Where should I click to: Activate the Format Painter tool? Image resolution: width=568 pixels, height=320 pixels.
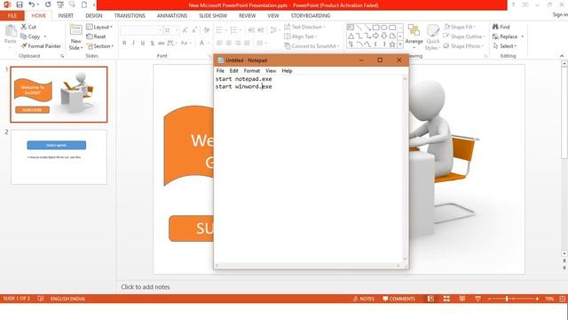tap(41, 46)
